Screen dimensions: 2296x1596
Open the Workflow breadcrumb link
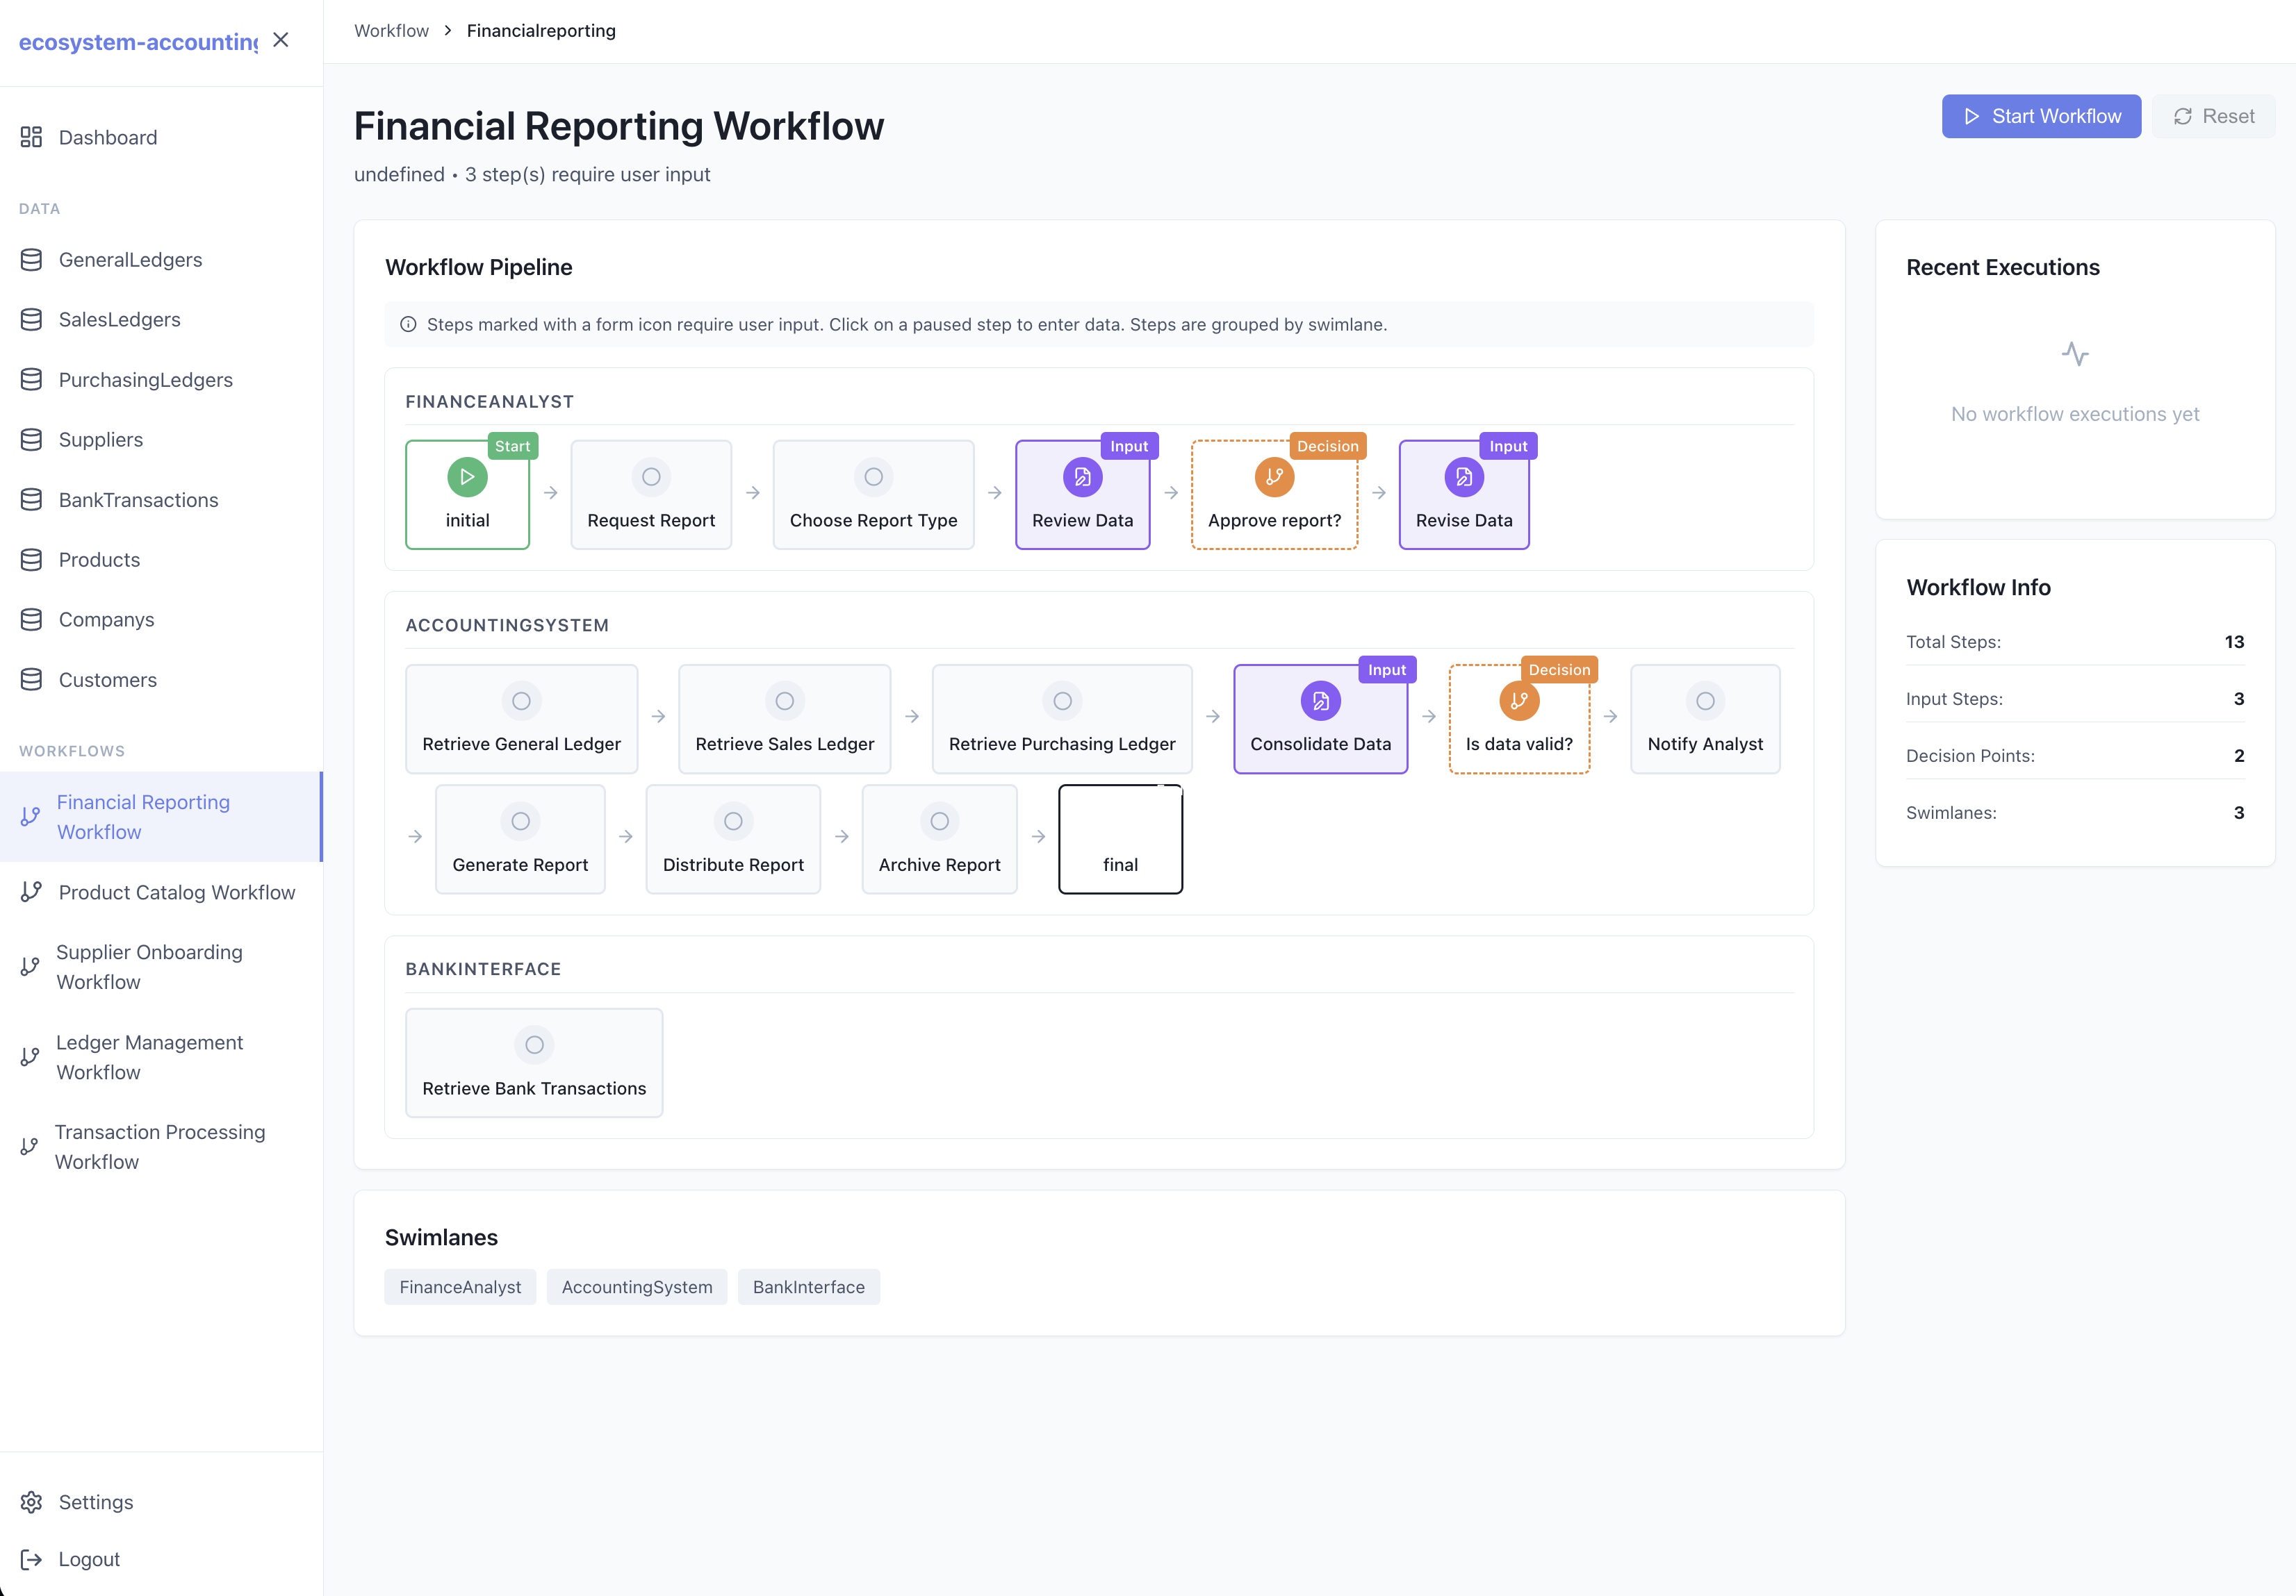(391, 30)
